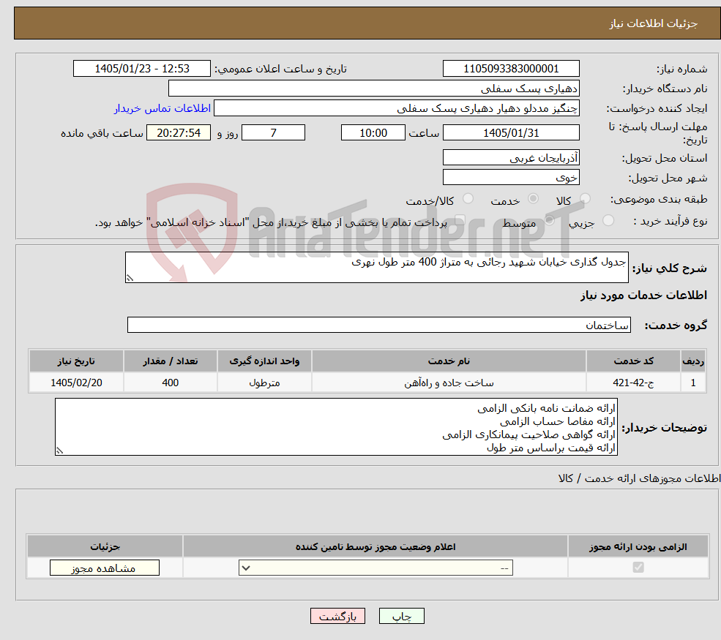Image resolution: width=721 pixels, height=640 pixels.
Task: Click service code cell ج-42-421
Action: click(633, 383)
